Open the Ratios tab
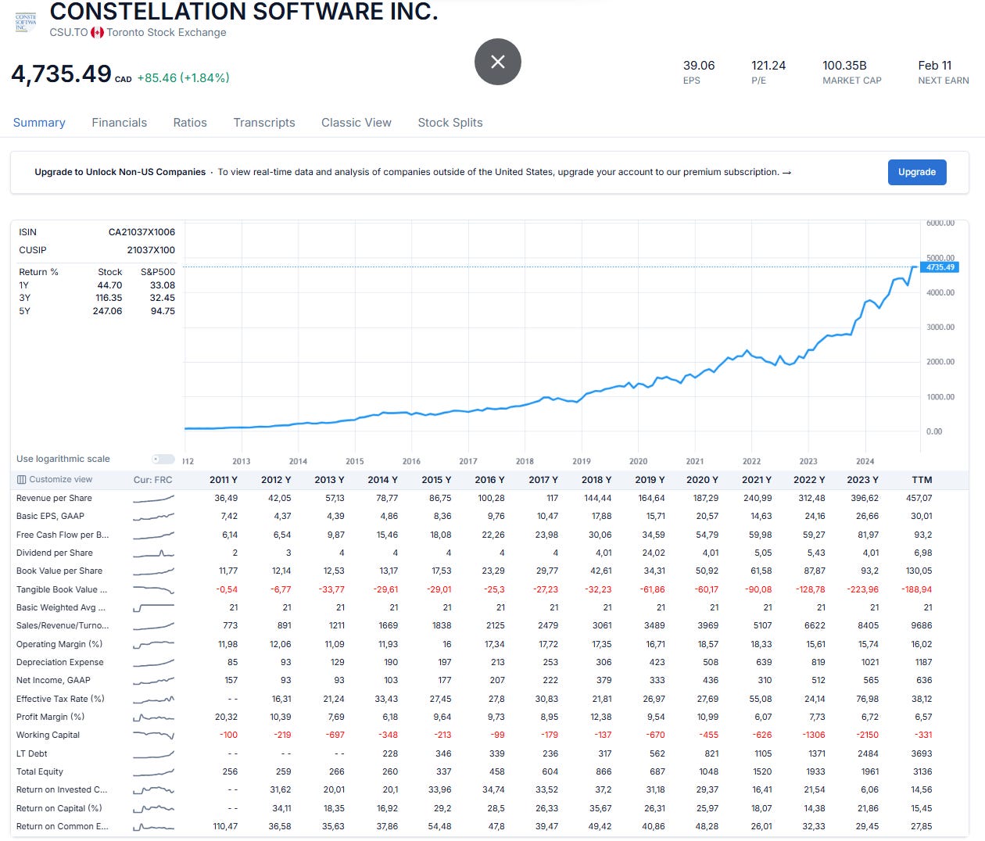 click(x=190, y=123)
